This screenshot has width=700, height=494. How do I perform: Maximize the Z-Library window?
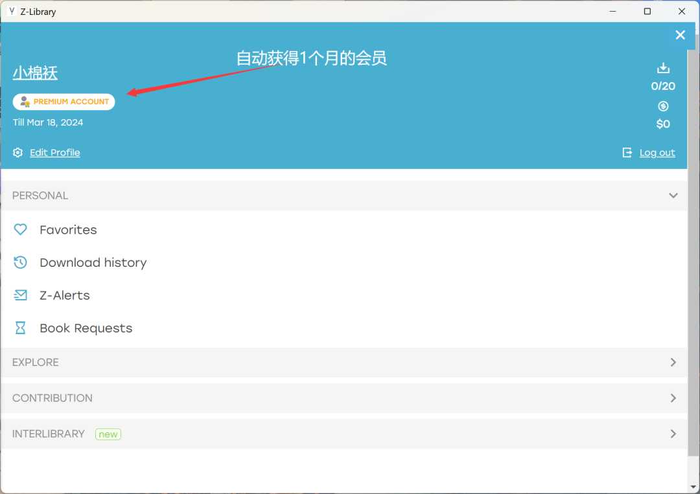pos(647,11)
